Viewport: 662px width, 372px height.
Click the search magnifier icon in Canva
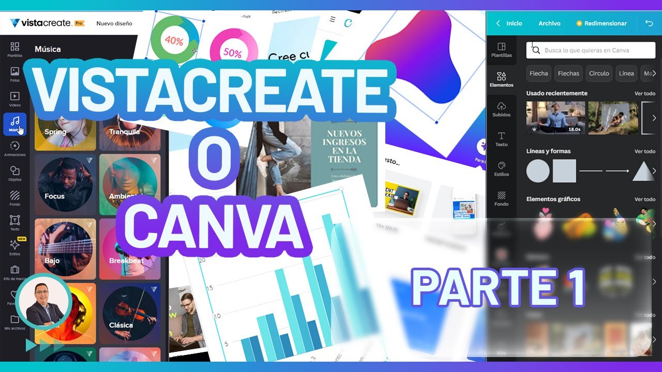pos(536,50)
